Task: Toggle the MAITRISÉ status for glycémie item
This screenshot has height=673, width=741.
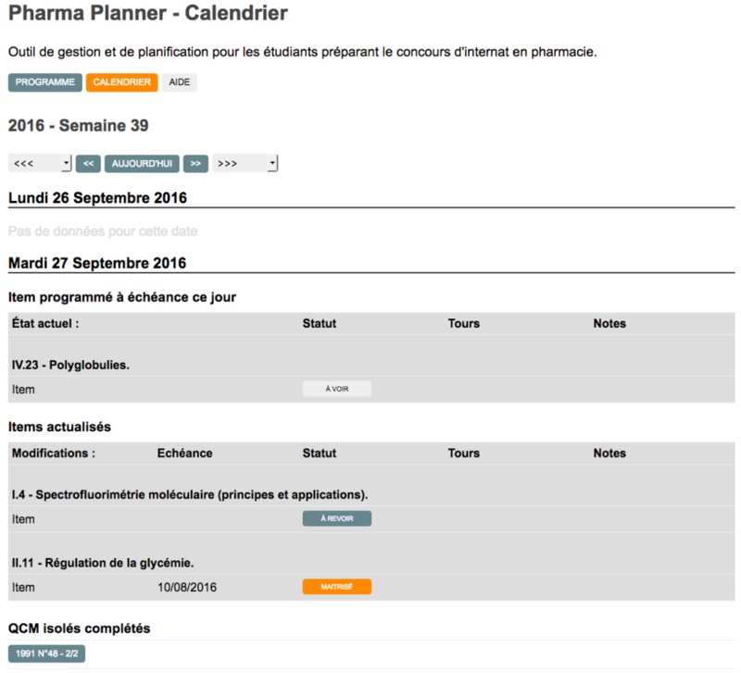Action: tap(337, 587)
